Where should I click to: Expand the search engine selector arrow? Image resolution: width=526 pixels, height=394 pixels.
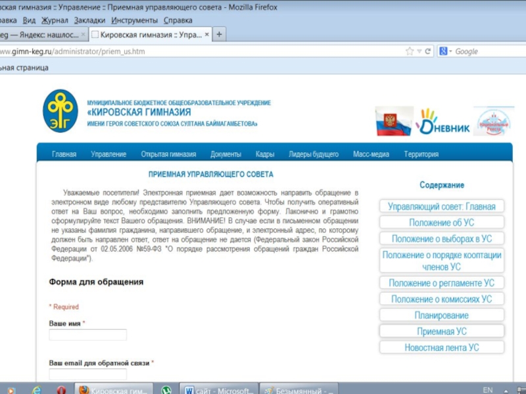coord(450,51)
